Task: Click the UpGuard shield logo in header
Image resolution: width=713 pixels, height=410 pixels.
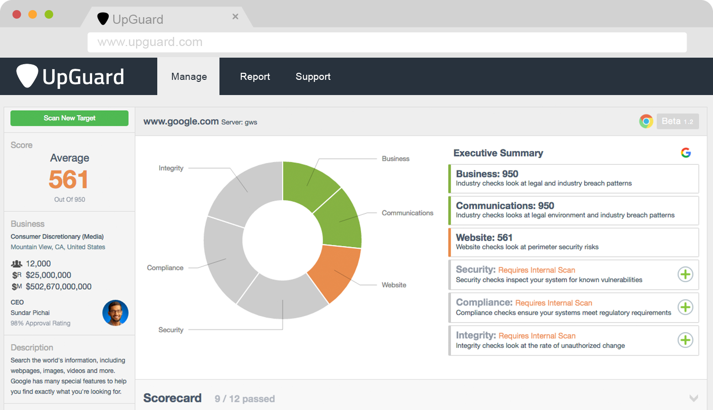Action: (27, 76)
